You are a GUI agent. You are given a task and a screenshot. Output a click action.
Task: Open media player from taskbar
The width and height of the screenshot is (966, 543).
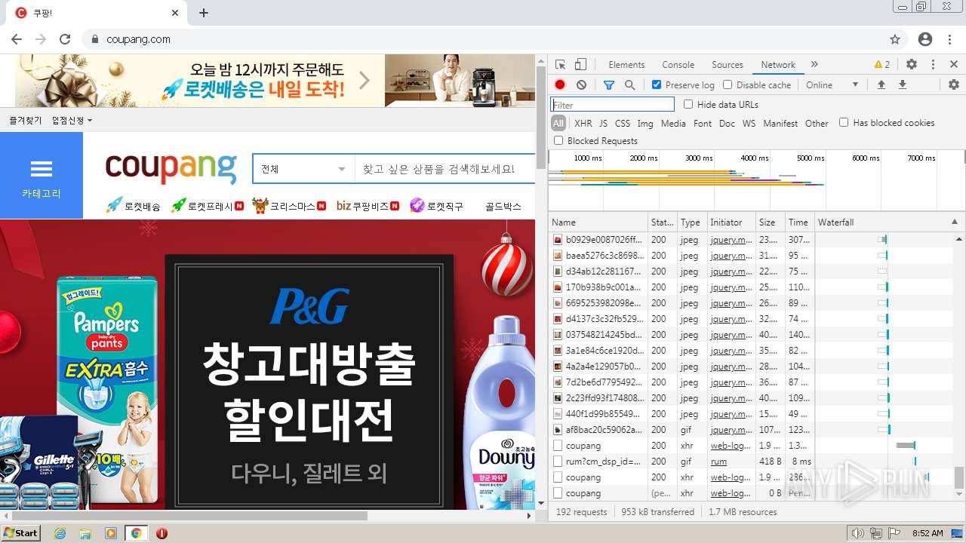[x=111, y=533]
